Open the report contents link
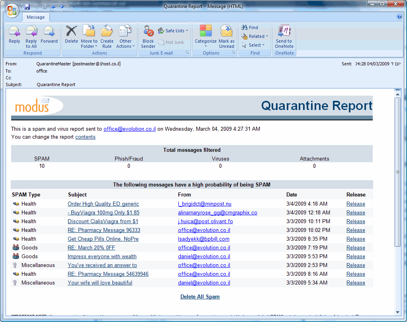Viewport: 407px width, 322px height. (85, 137)
